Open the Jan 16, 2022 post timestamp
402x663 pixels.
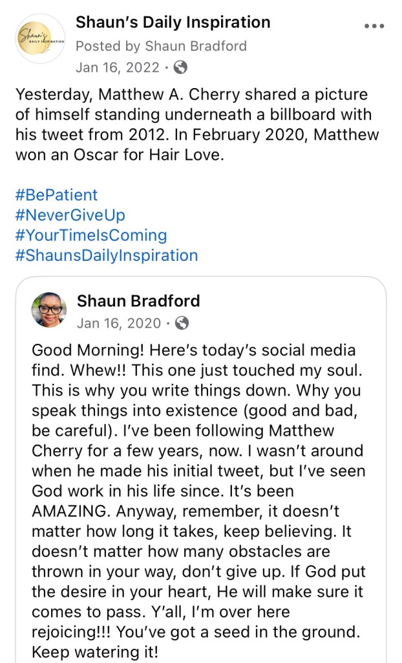point(117,67)
